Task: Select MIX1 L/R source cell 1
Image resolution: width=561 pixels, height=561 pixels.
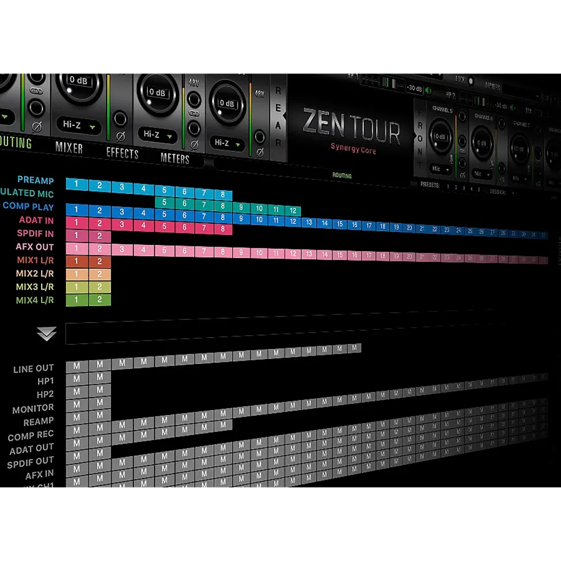Action: click(76, 261)
